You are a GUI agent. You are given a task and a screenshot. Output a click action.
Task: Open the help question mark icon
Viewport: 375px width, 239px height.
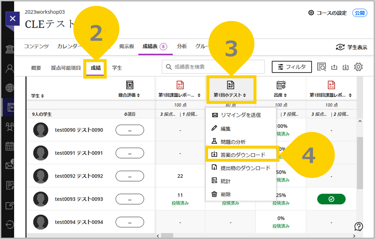click(x=359, y=227)
